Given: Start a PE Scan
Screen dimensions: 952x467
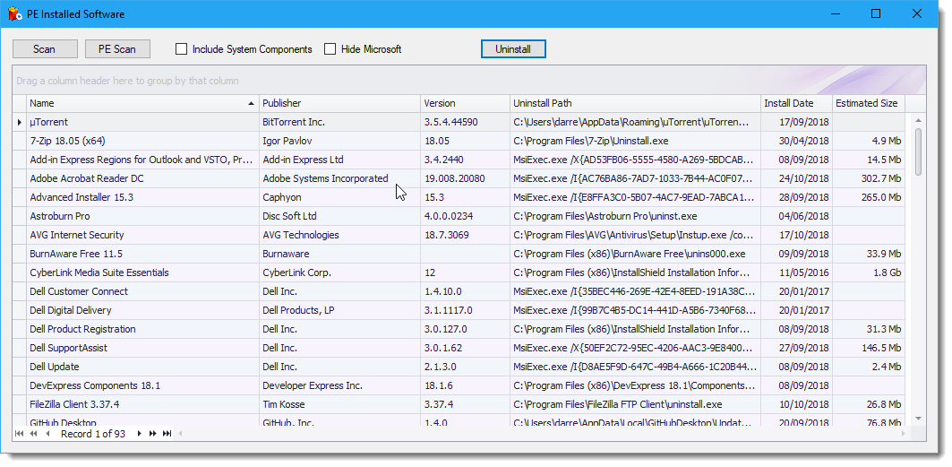Looking at the screenshot, I should click(117, 49).
